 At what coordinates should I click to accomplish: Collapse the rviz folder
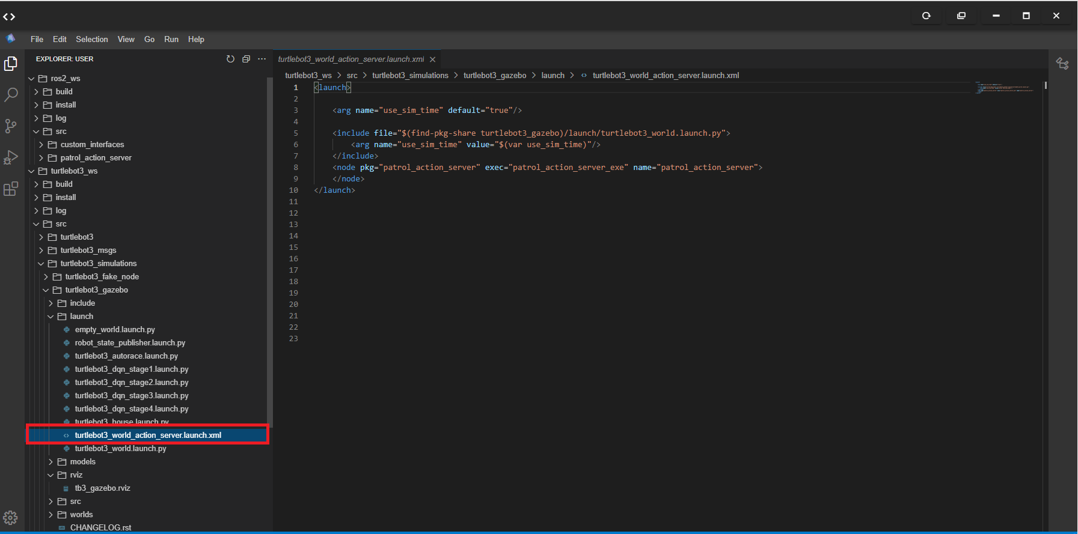(x=51, y=475)
